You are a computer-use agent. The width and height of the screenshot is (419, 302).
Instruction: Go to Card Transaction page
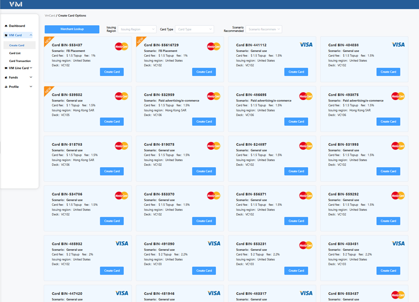pyautogui.click(x=20, y=61)
